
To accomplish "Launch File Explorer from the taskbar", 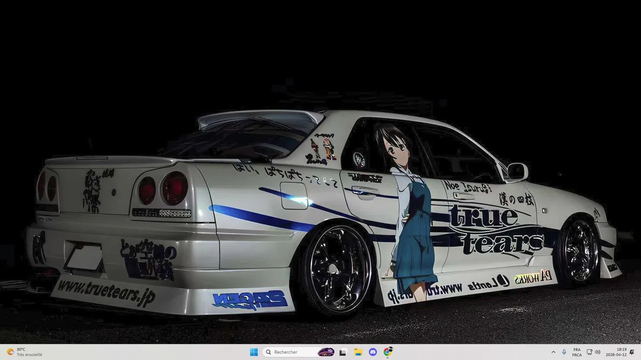I will click(358, 352).
